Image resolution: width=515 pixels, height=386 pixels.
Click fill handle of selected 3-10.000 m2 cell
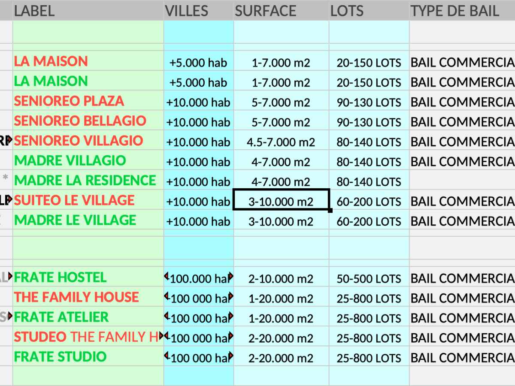coord(330,210)
